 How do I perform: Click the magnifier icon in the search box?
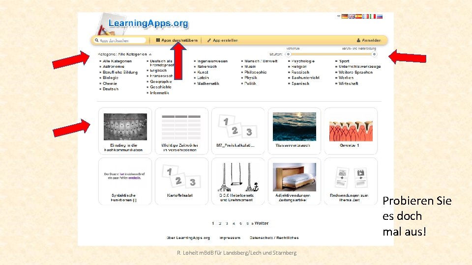pyautogui.click(x=97, y=40)
